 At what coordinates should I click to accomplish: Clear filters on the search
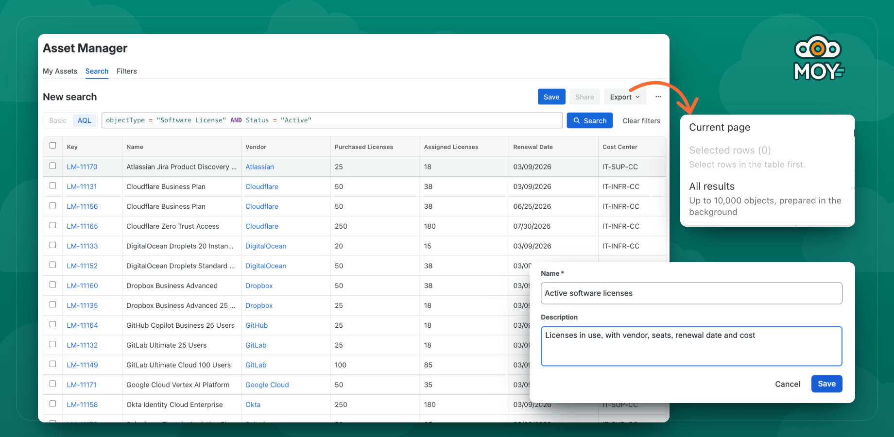(x=641, y=121)
